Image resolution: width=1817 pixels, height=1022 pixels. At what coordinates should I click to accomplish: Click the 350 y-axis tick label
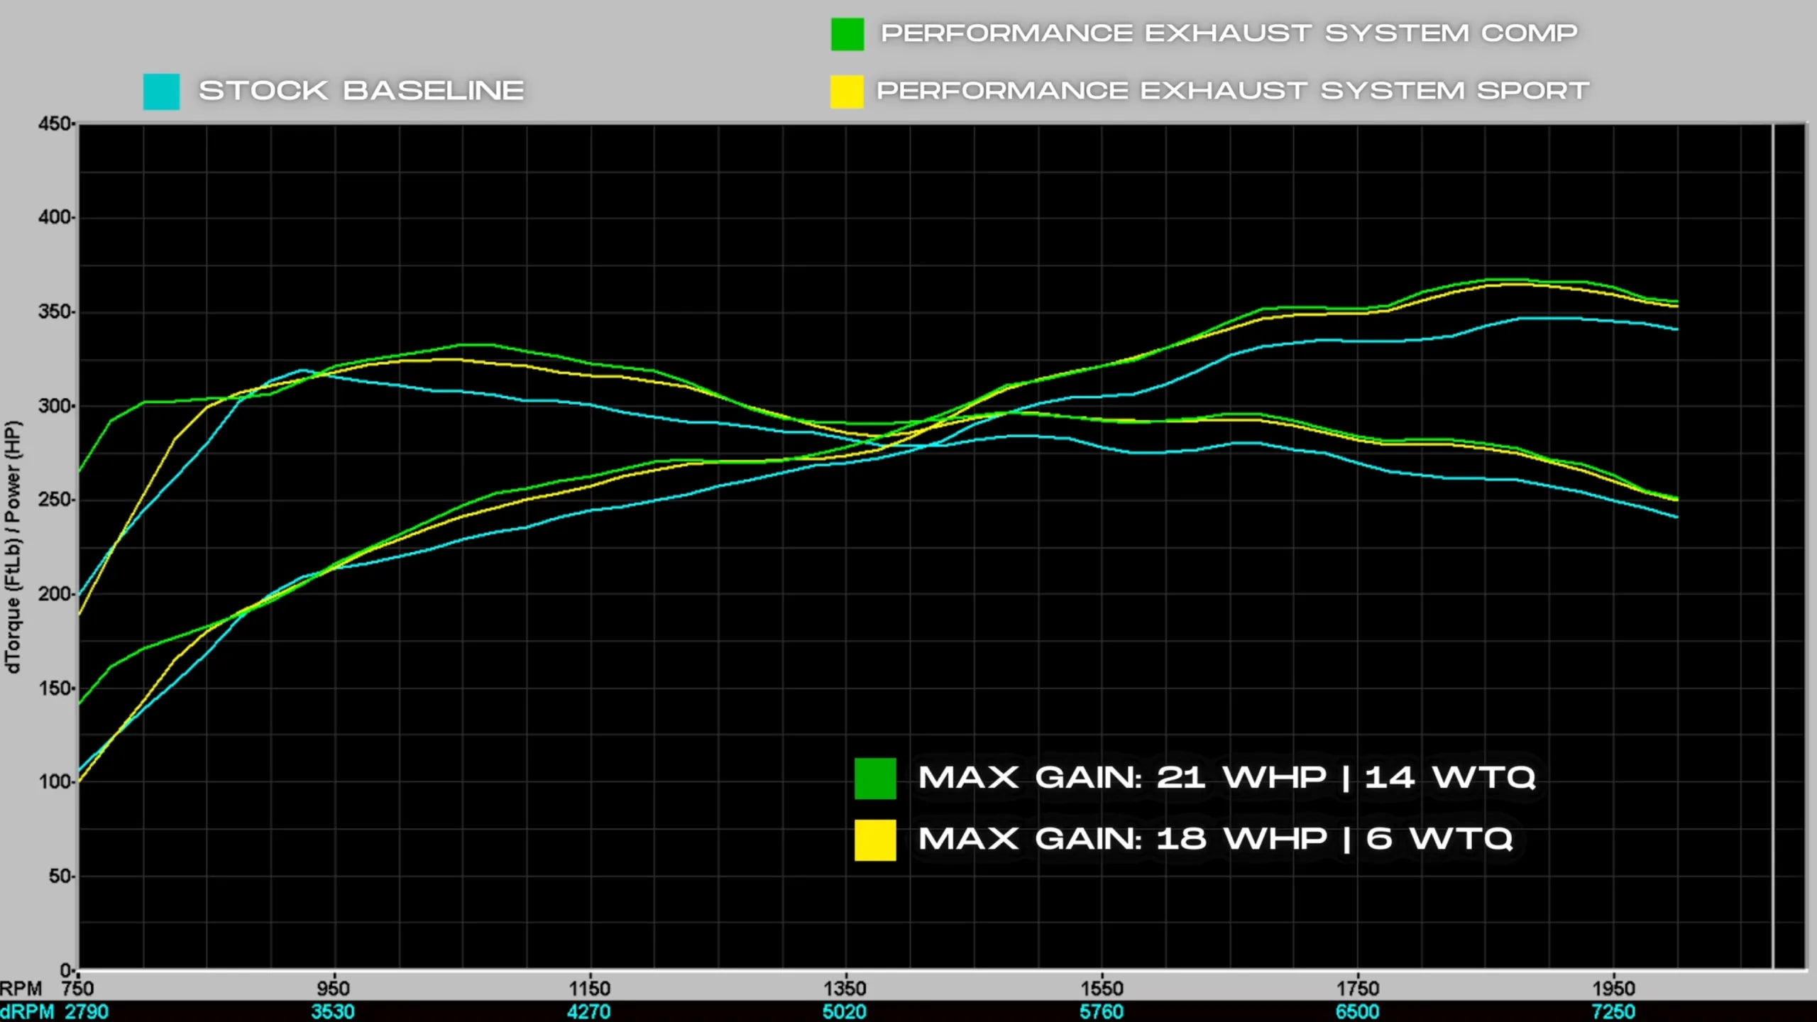pyautogui.click(x=55, y=312)
